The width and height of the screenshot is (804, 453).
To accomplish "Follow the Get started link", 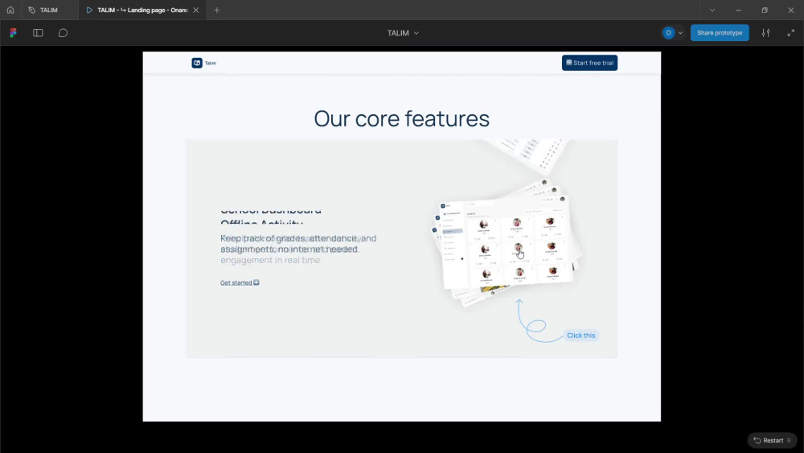I will pos(240,282).
